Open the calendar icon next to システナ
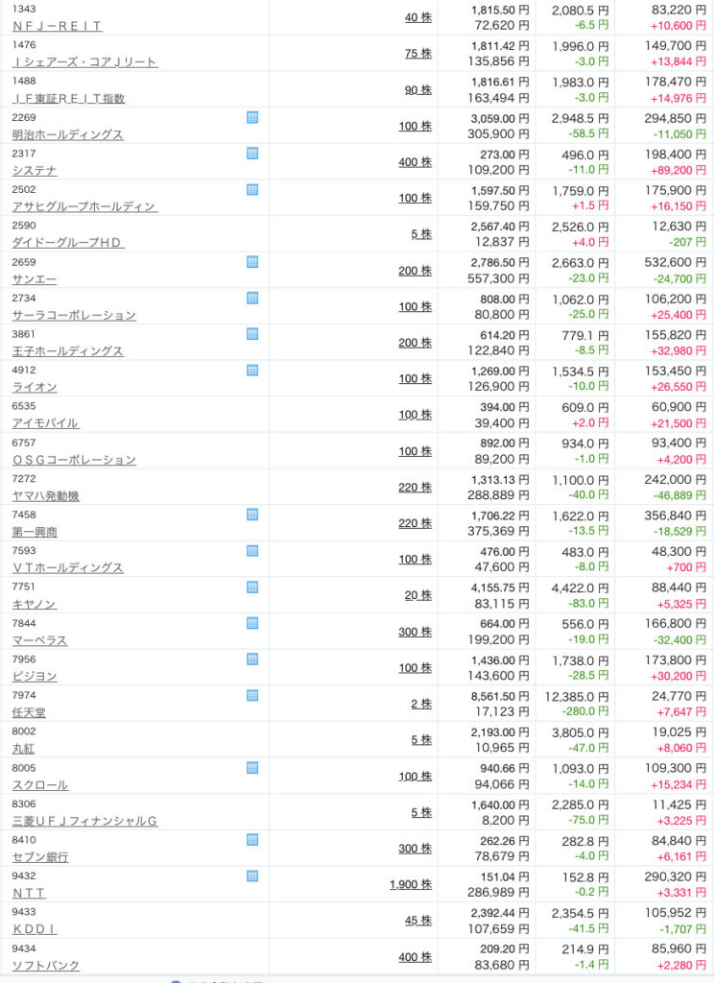This screenshot has height=983, width=715. [252, 153]
